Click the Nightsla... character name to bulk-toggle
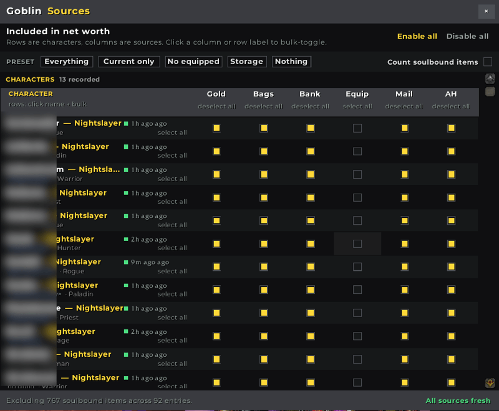The width and height of the screenshot is (499, 411). tap(99, 169)
